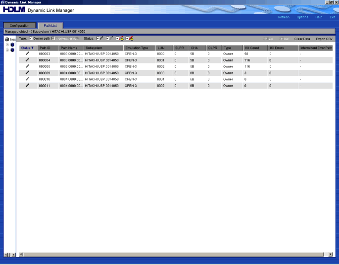Click I/O Count value 3 in row 000009
The width and height of the screenshot is (339, 265).
(245, 73)
